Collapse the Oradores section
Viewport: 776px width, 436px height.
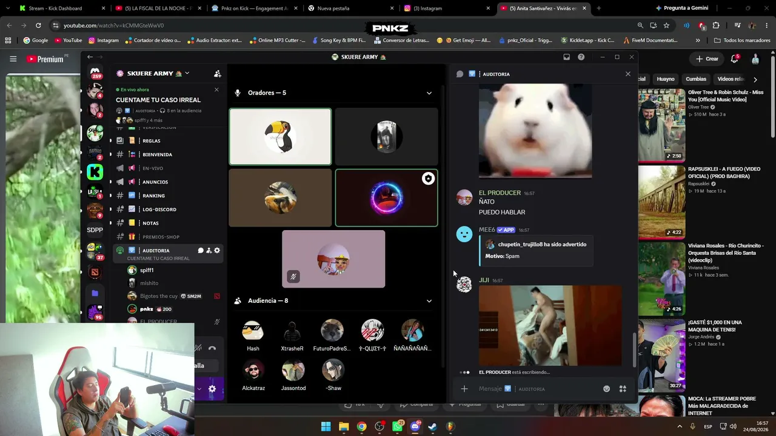pyautogui.click(x=429, y=93)
